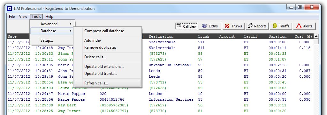Image resolution: width=327 pixels, height=115 pixels.
Task: Select Update old trunks...
Action: pos(108,74)
